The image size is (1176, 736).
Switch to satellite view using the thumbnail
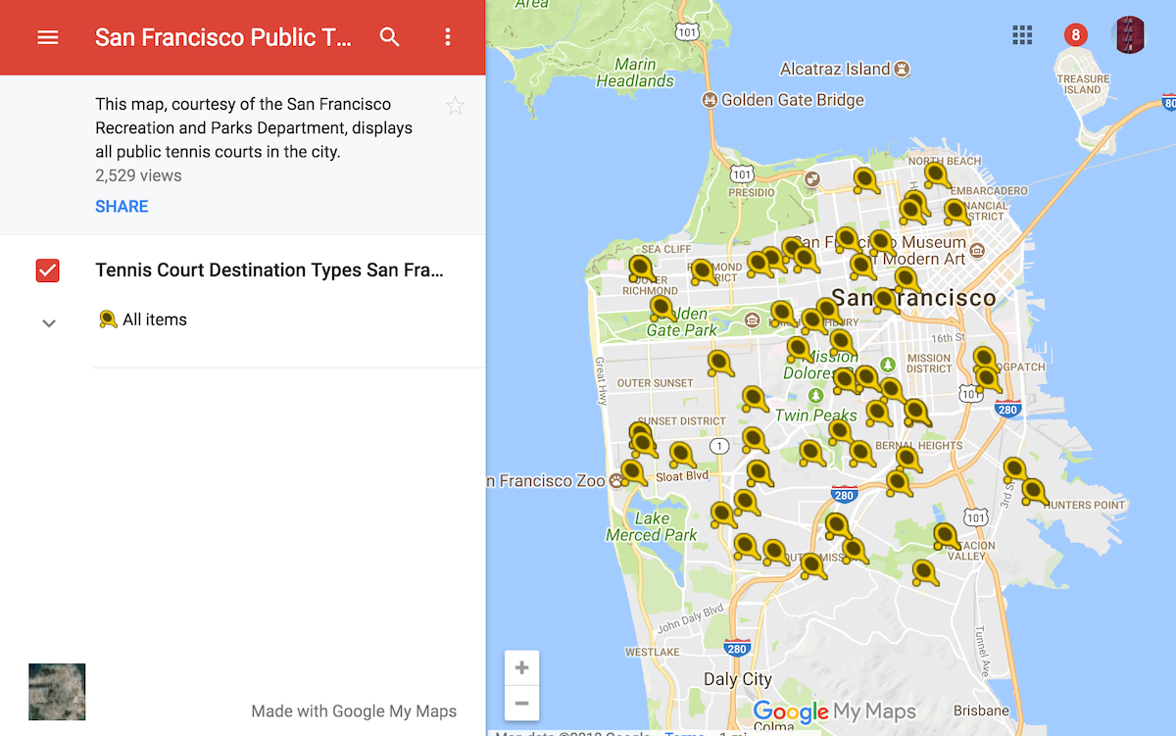coord(57,692)
